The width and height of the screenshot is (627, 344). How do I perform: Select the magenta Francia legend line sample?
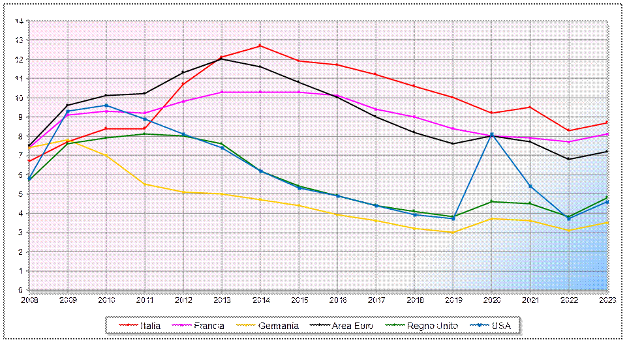[x=181, y=326]
